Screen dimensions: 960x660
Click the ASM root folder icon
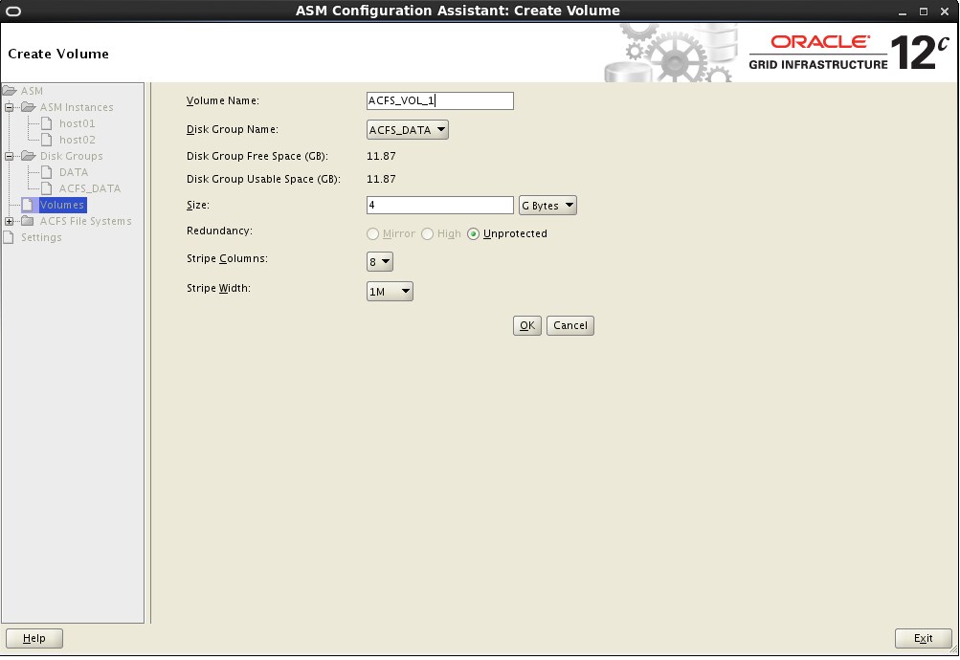(10, 91)
